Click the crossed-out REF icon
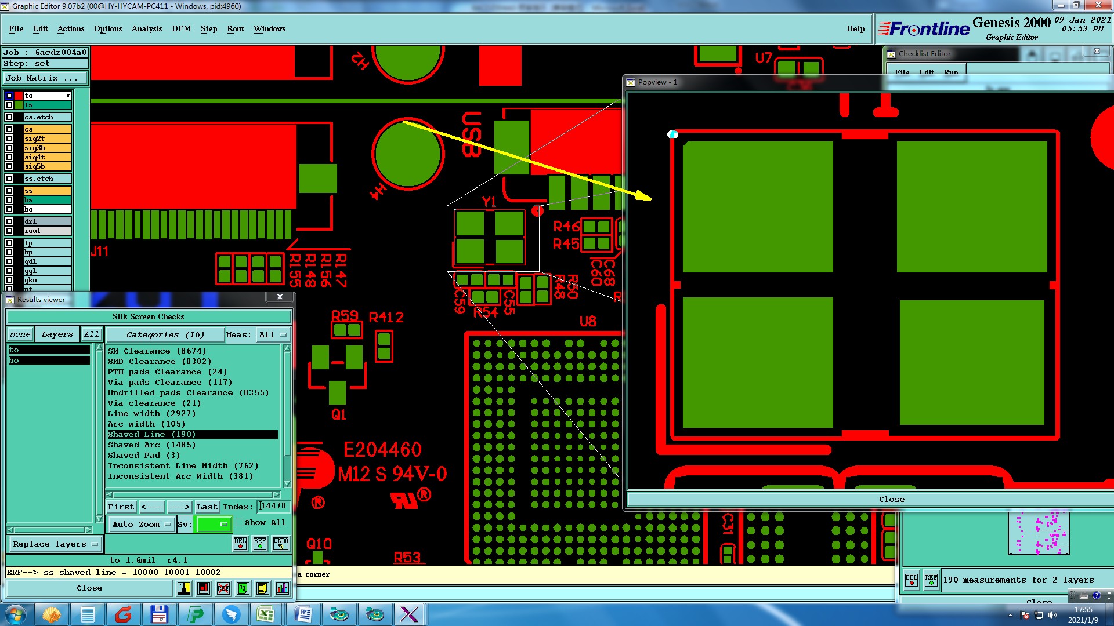This screenshot has height=626, width=1114. point(223,588)
